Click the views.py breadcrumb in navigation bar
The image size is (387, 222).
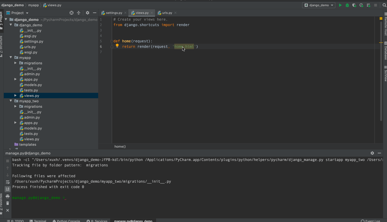tap(52, 5)
